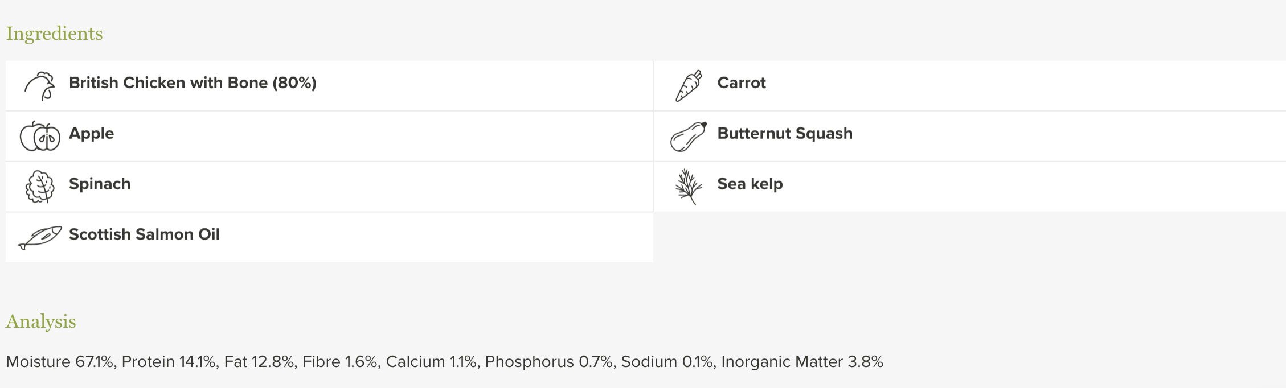Click the apple icon
This screenshot has height=388, width=1286.
tap(40, 136)
